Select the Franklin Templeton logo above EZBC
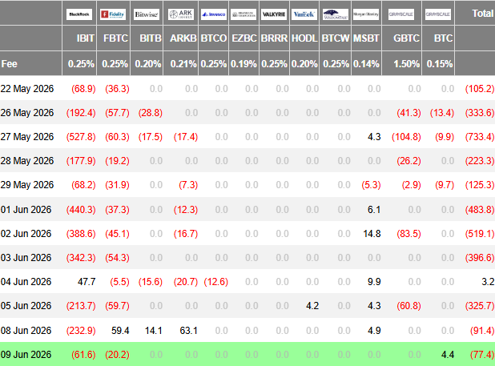This screenshot has height=366, width=495. click(243, 14)
